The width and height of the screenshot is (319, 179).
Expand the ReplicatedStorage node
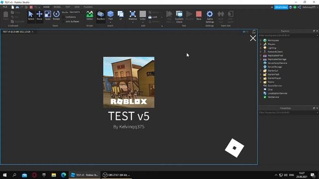tap(261, 59)
